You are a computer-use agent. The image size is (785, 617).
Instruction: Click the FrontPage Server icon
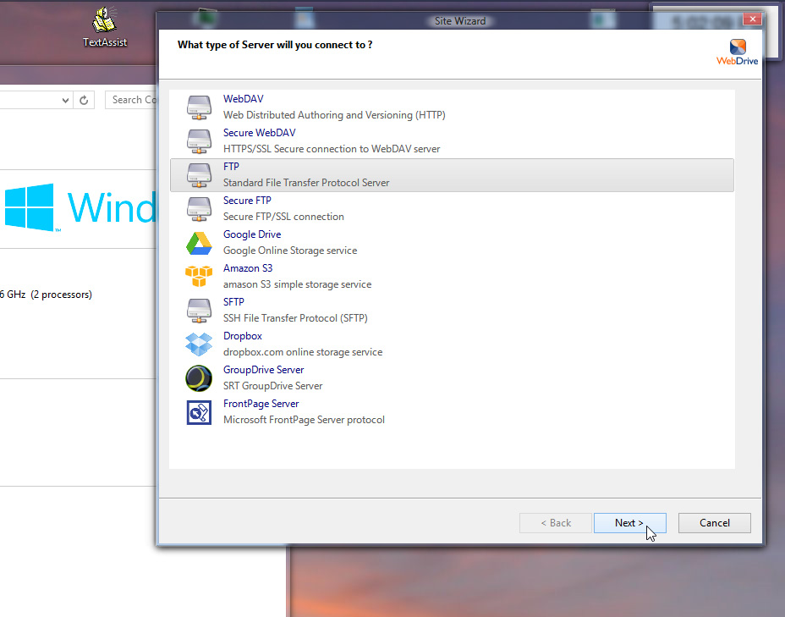click(x=199, y=412)
